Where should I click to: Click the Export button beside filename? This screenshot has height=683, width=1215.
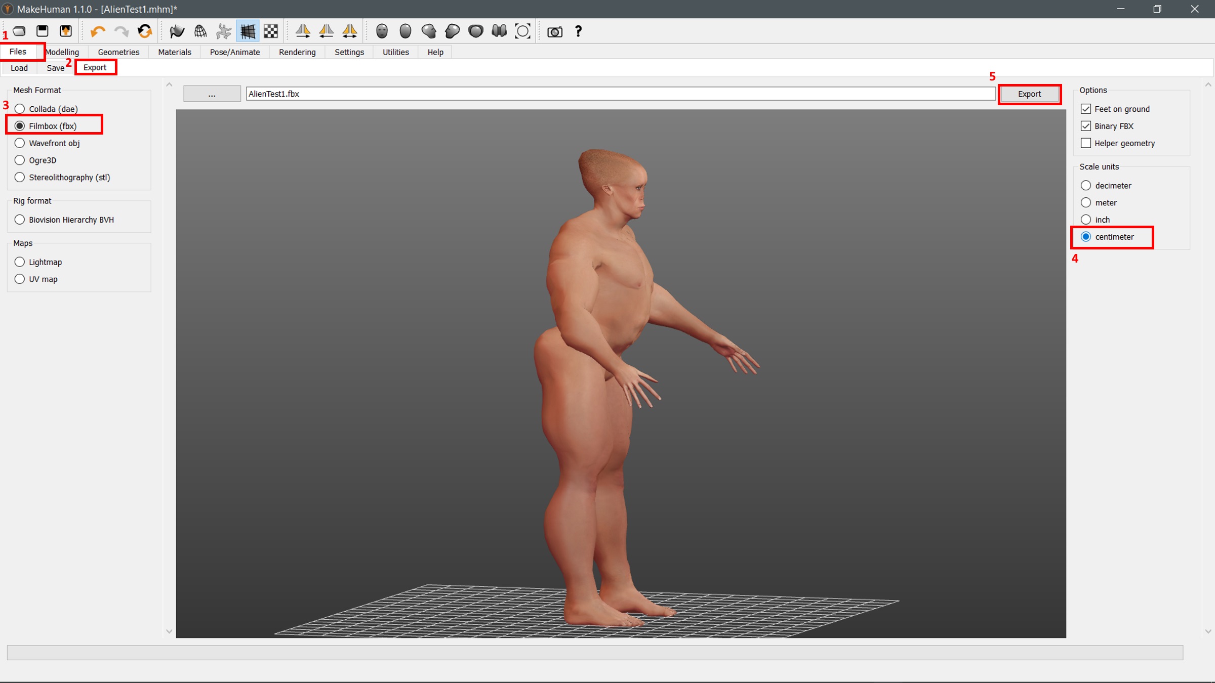1029,94
